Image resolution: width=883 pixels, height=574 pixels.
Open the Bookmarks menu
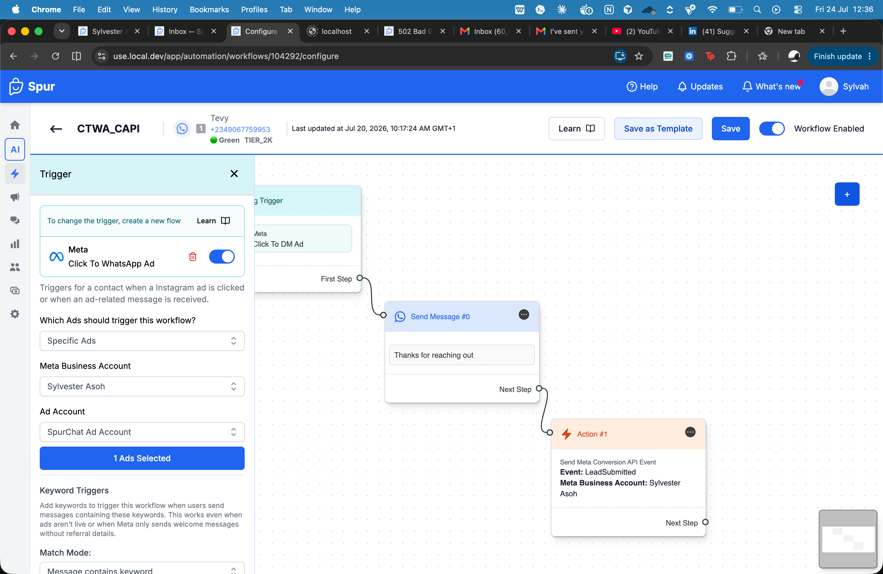[x=209, y=10]
